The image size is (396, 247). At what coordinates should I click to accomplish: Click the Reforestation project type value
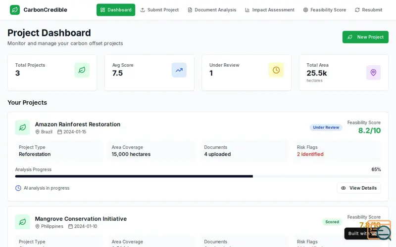click(x=35, y=154)
